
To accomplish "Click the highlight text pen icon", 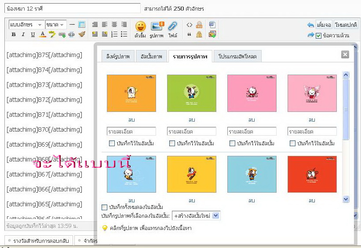I will point(52,35).
